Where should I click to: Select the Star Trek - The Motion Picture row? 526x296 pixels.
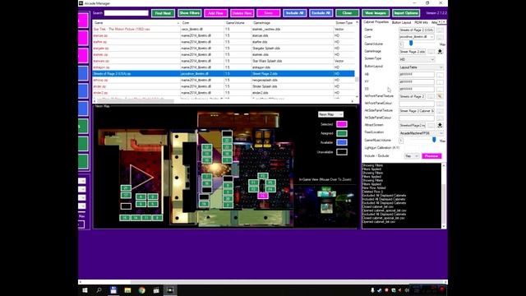[x=223, y=30]
